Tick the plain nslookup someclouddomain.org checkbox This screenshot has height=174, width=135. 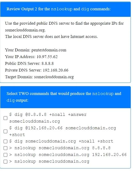pyautogui.click(x=5, y=162)
